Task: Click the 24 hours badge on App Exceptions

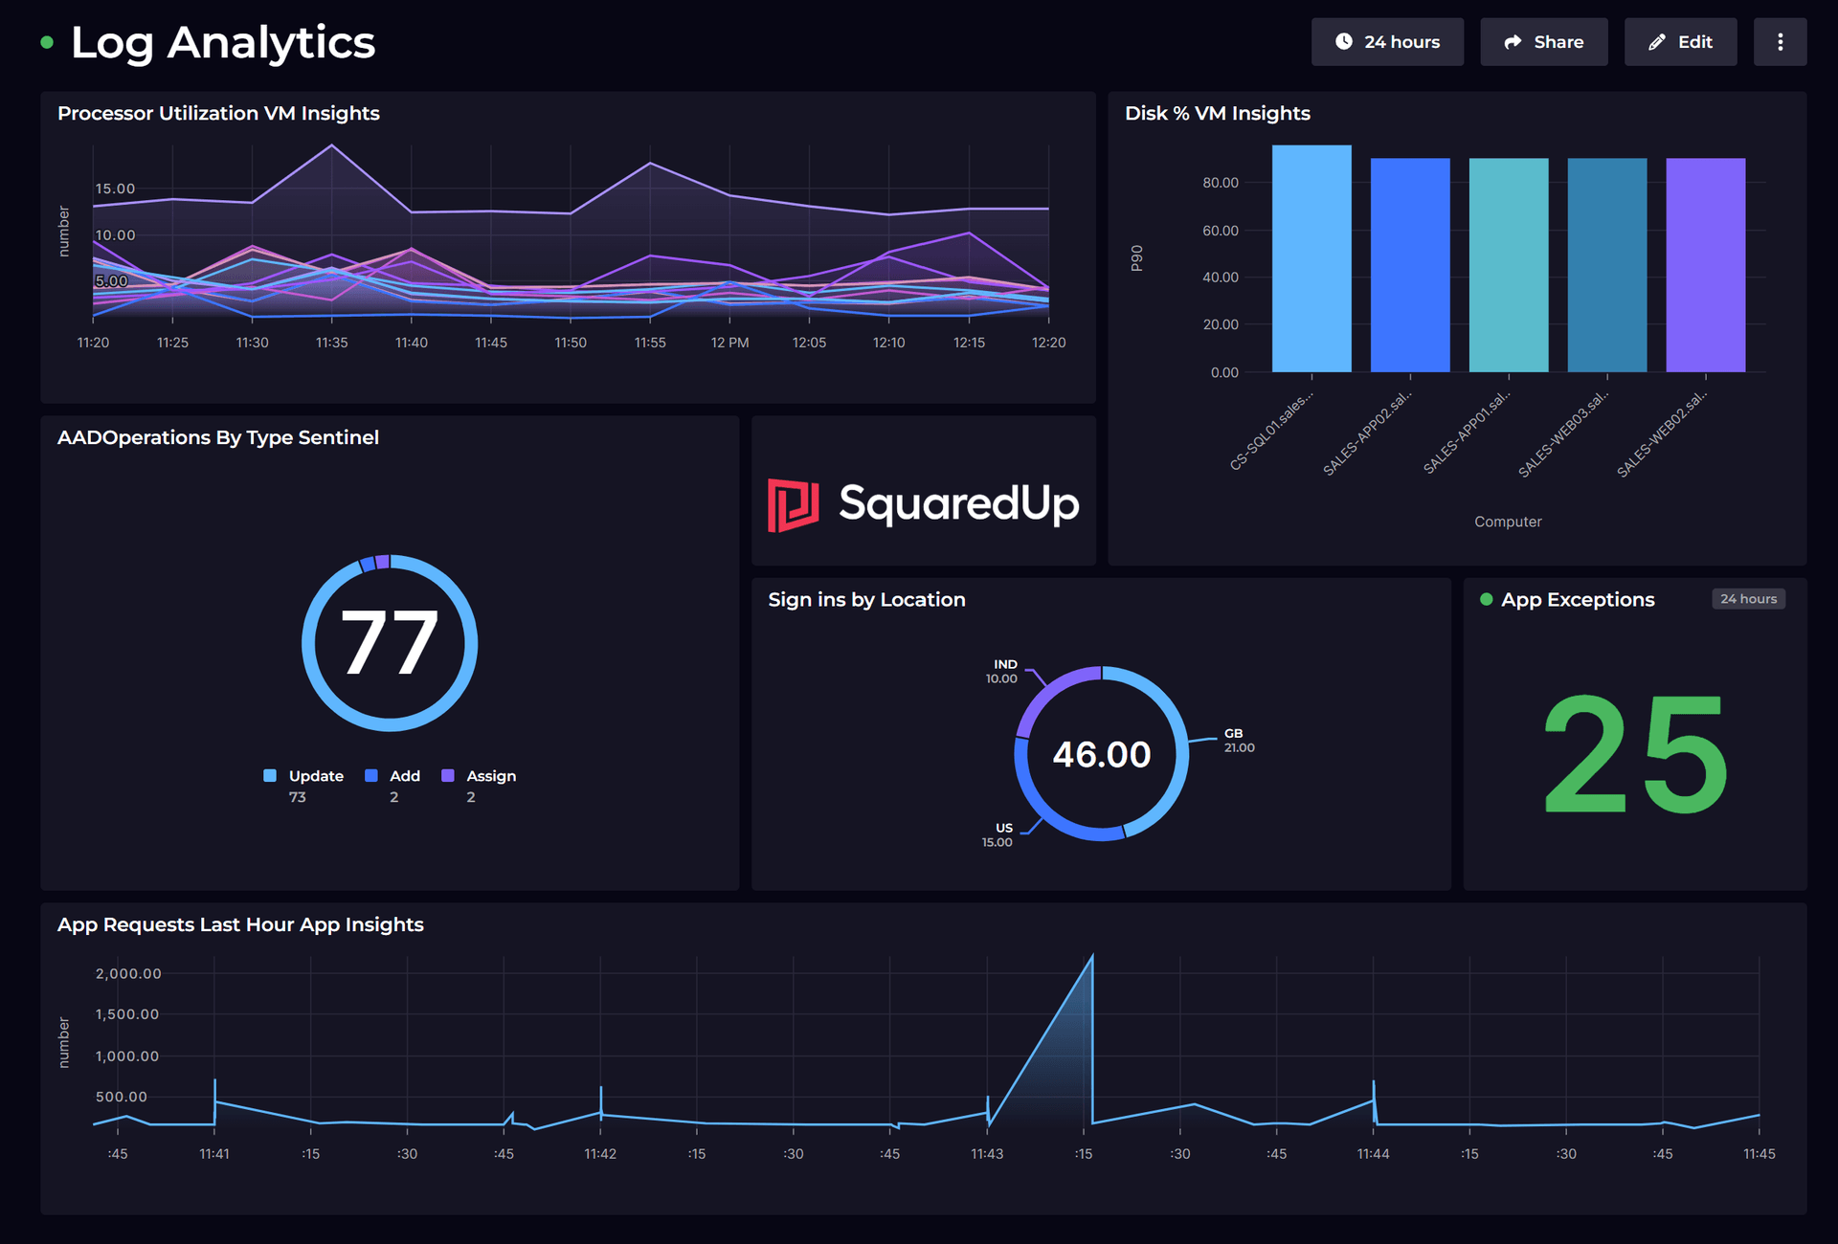Action: point(1748,599)
